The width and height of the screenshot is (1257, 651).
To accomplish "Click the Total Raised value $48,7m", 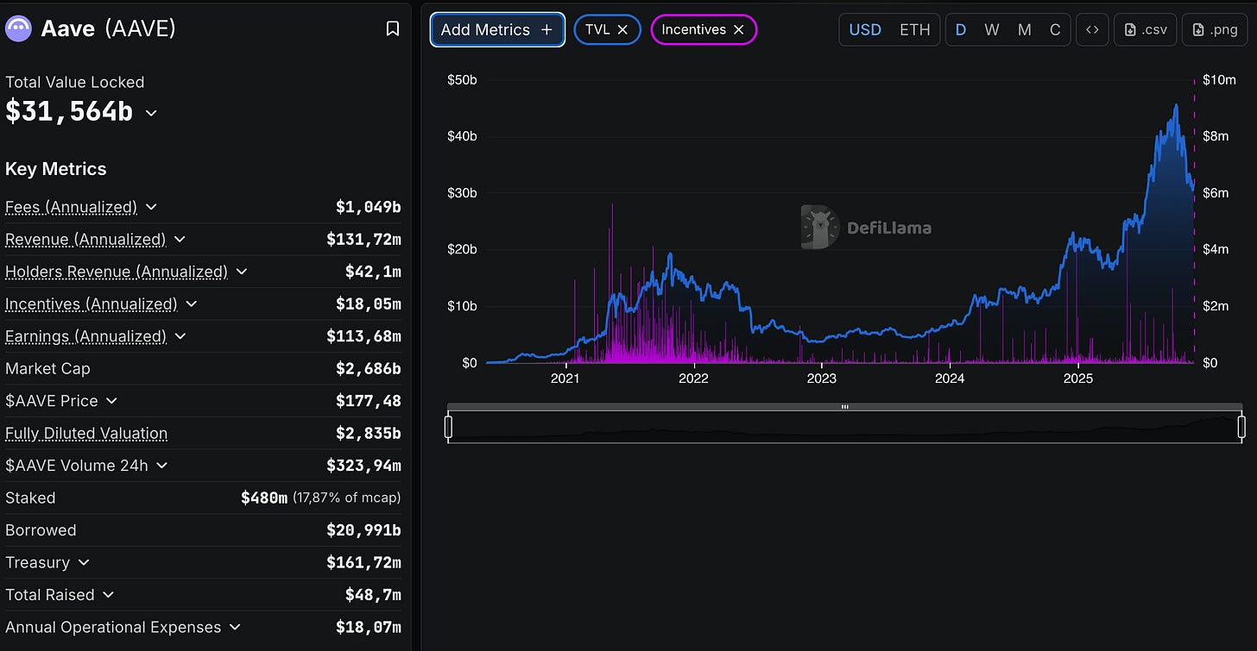I will (373, 595).
